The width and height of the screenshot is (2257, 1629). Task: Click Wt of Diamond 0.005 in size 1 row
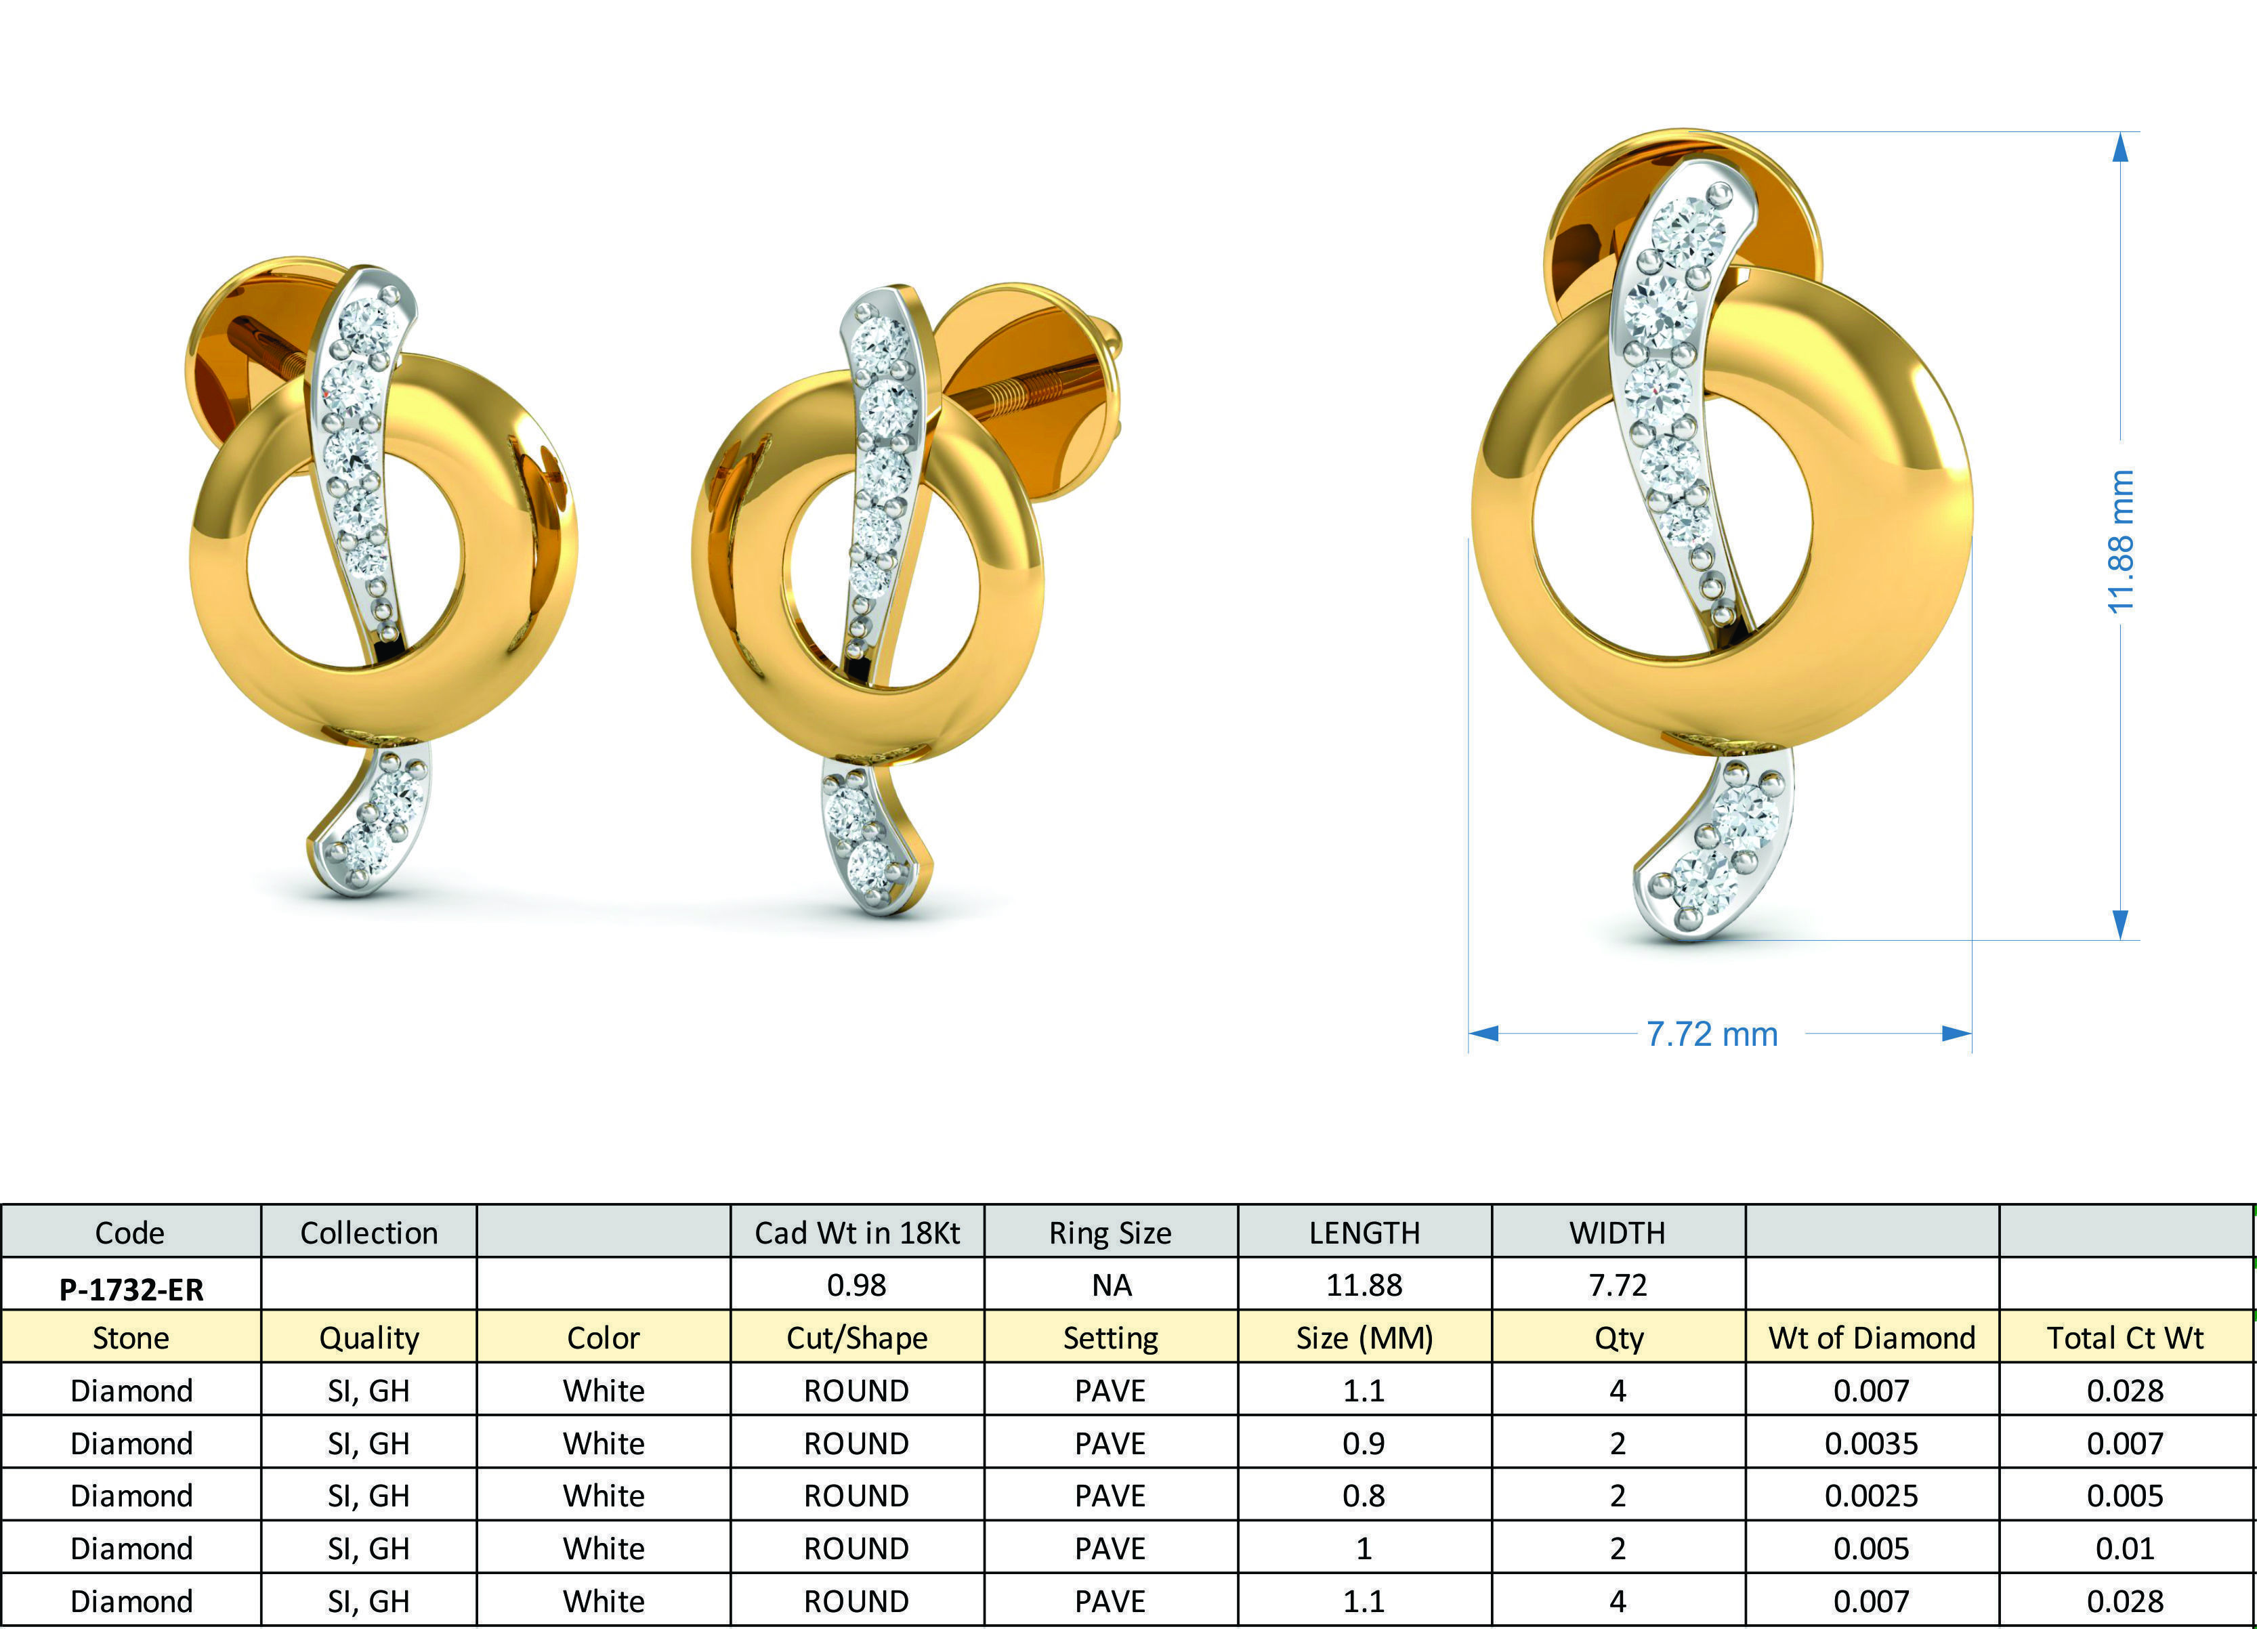tap(1872, 1548)
